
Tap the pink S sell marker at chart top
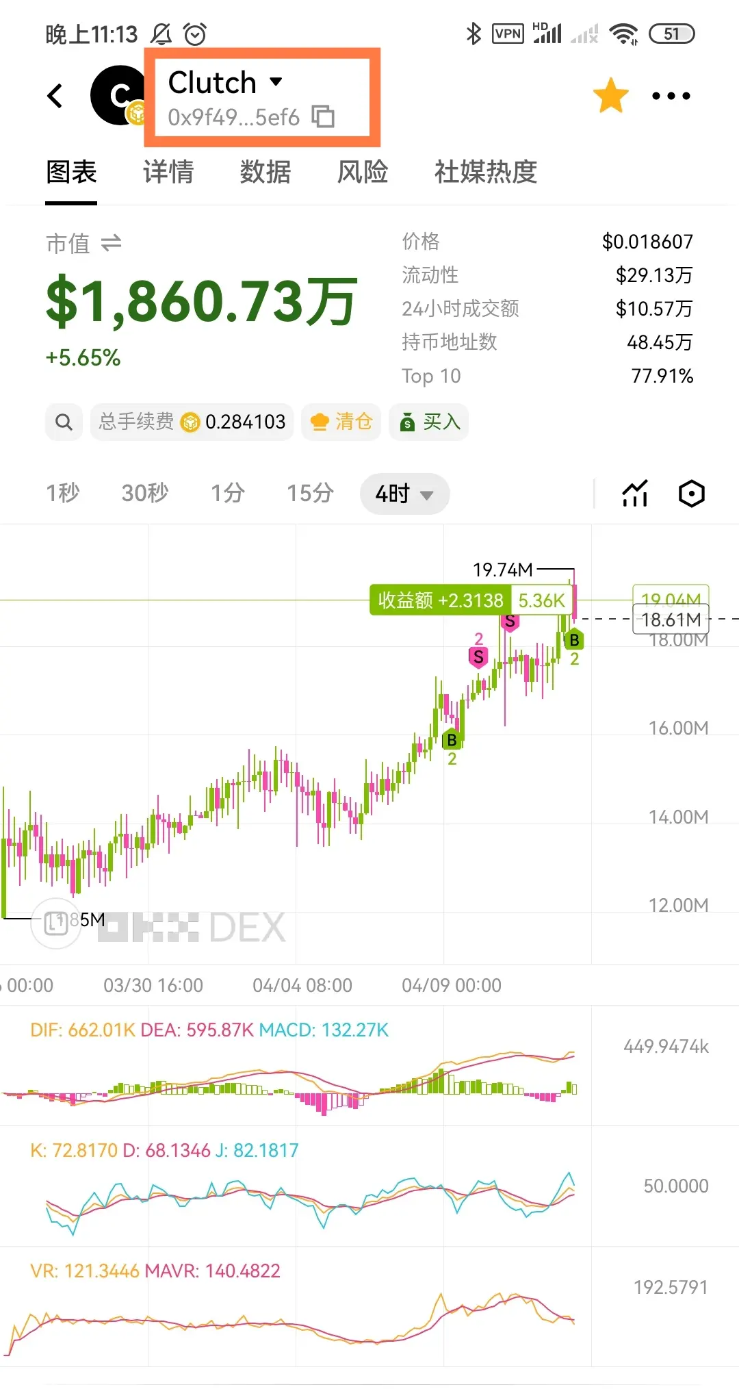510,622
